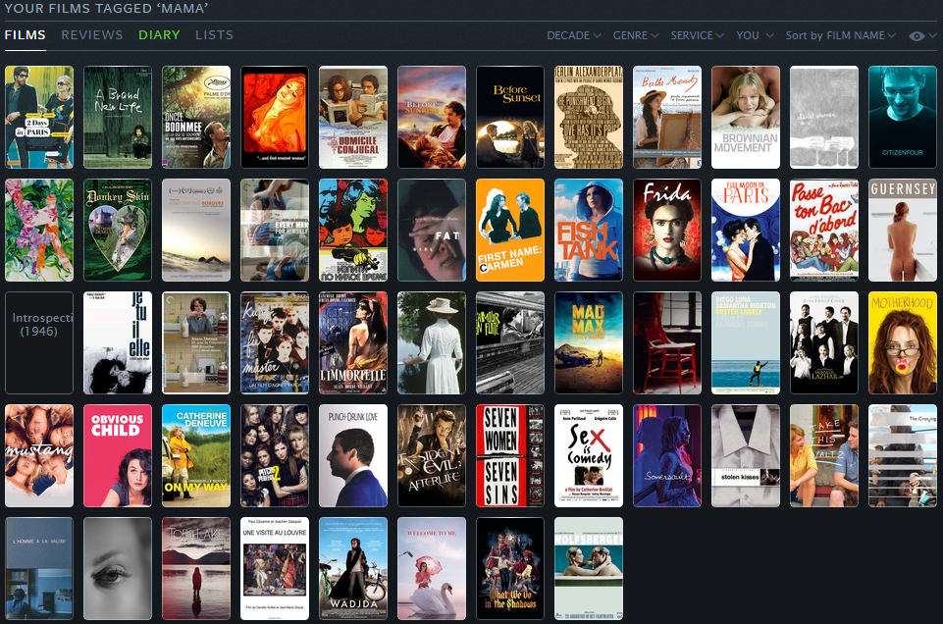
Task: Toggle the eye visibility options menu
Action: pos(922,36)
